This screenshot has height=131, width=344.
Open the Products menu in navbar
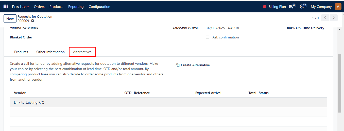tap(56, 7)
